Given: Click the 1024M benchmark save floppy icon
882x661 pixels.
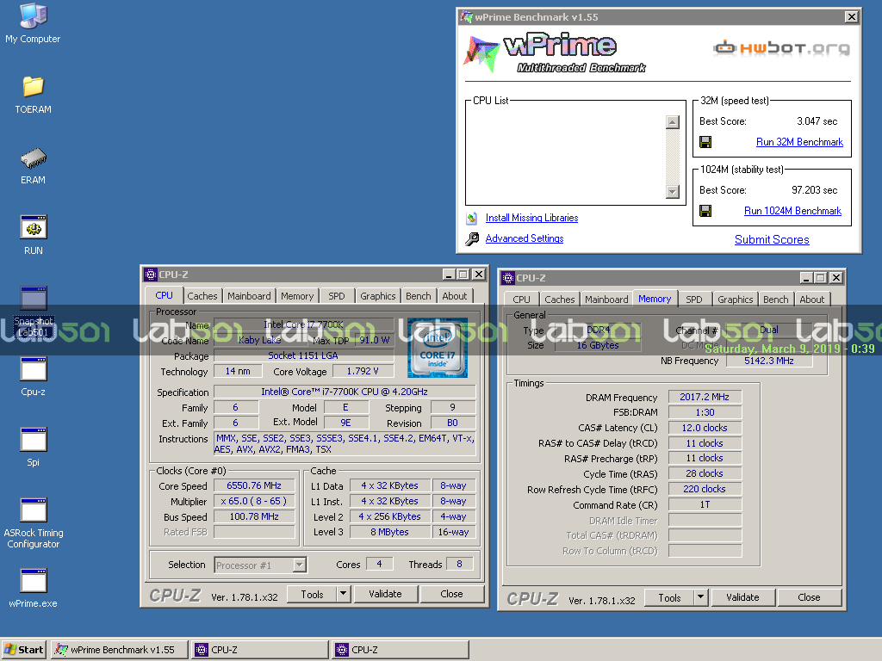Looking at the screenshot, I should (705, 211).
